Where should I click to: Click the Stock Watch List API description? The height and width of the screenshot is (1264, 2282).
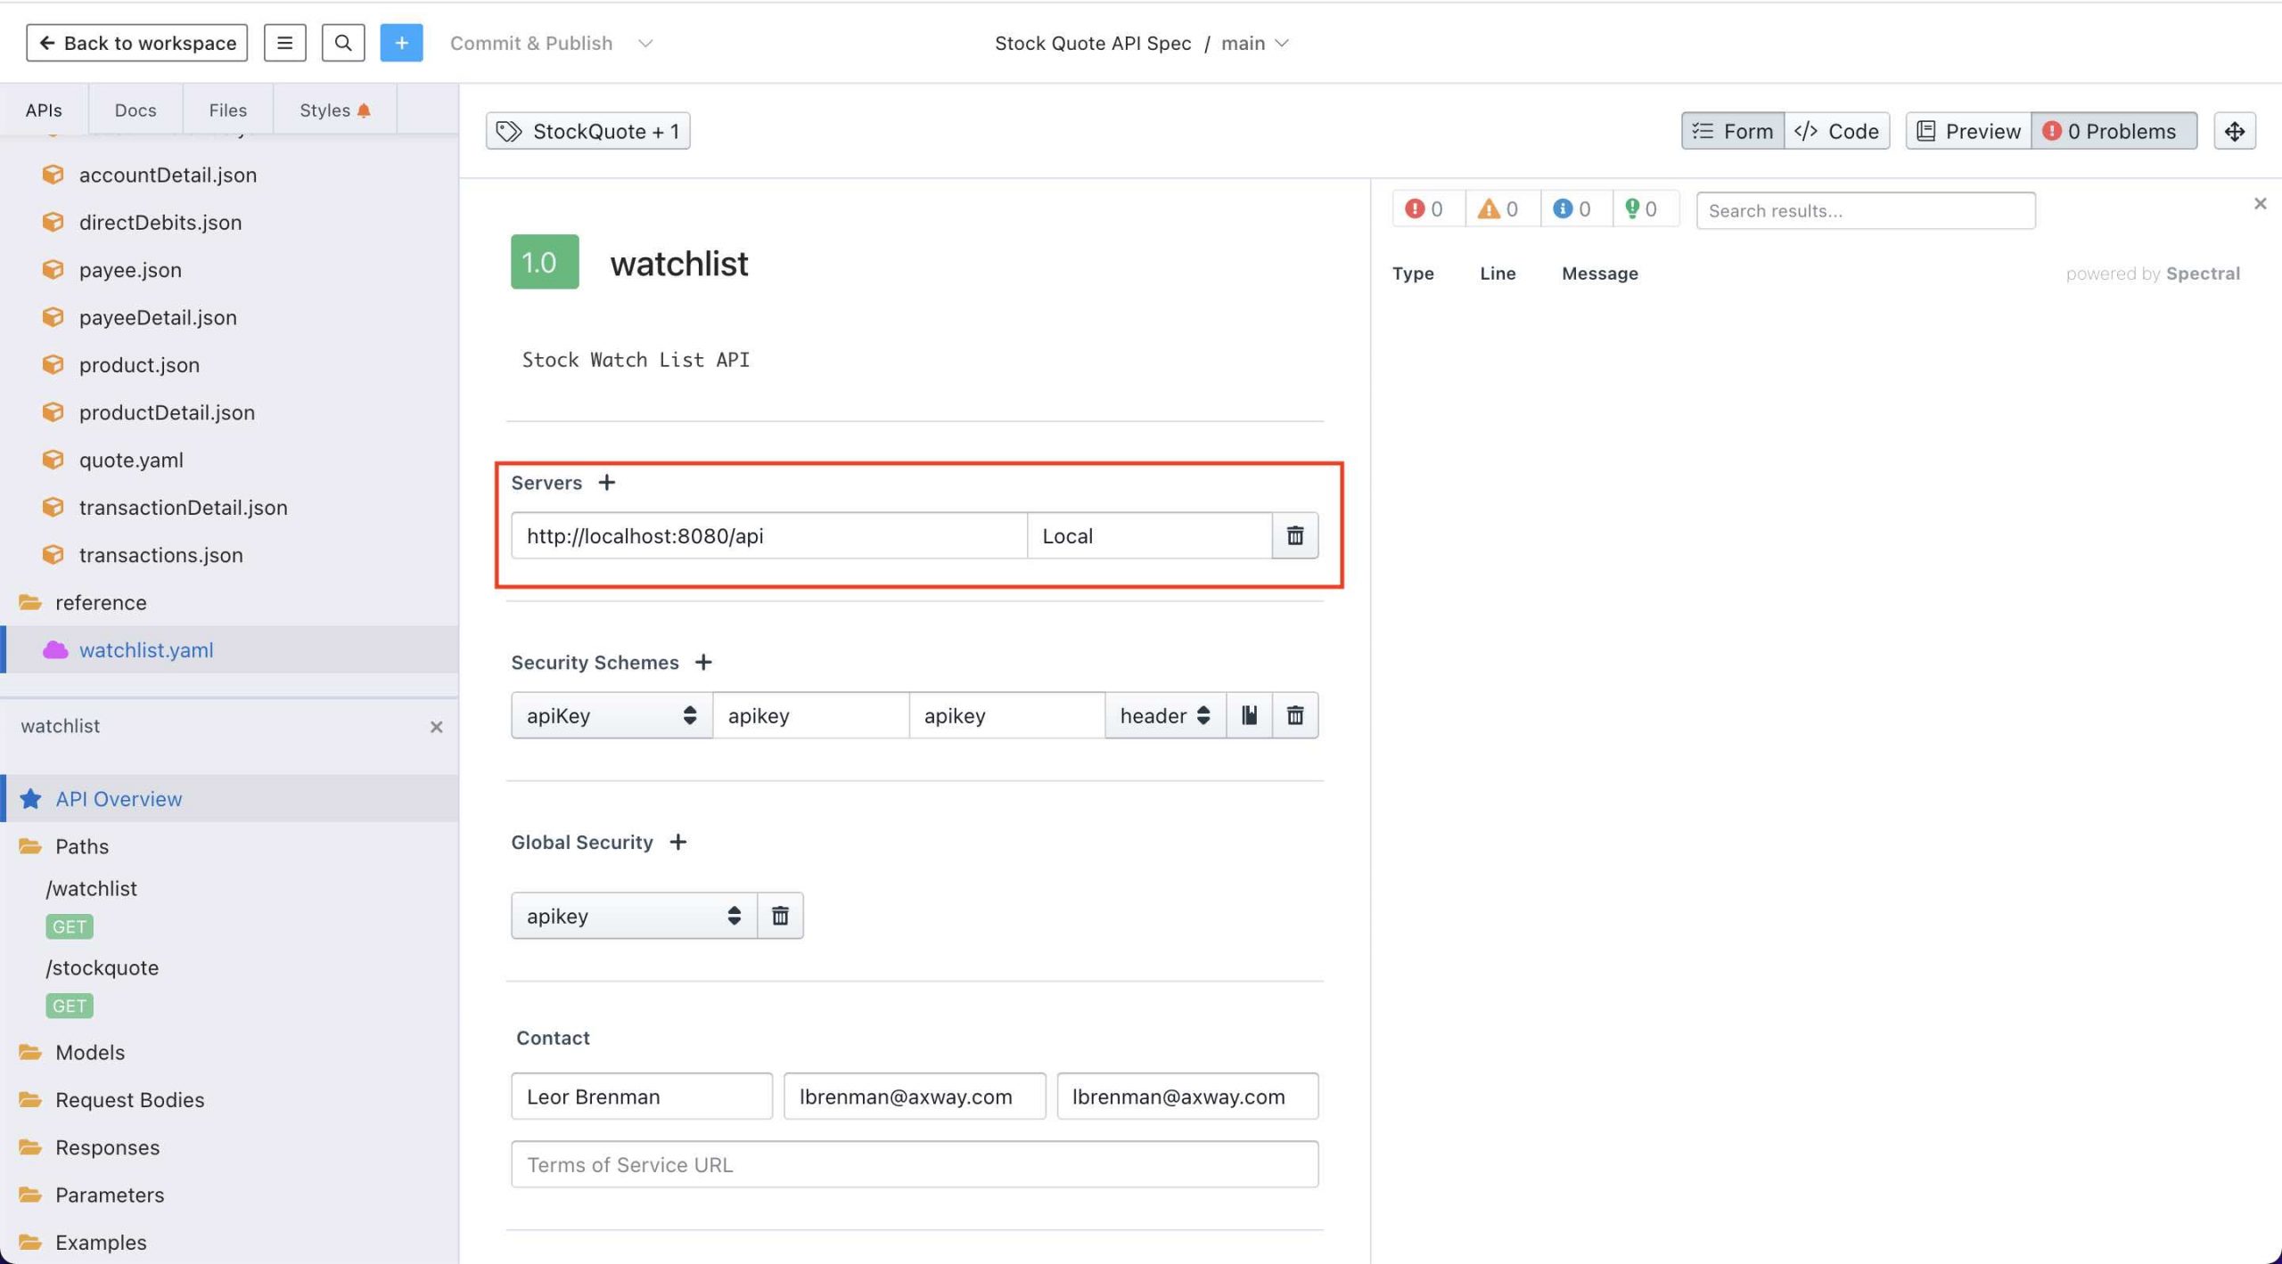[x=636, y=360]
